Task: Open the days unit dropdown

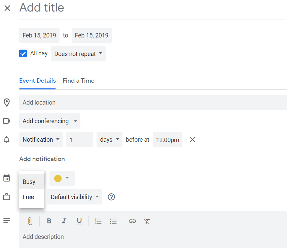Action: tap(109, 140)
